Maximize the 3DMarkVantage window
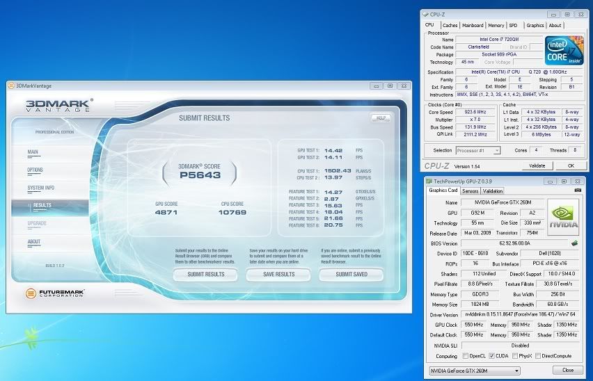Viewport: 593px width, 381px height. pyautogui.click(x=390, y=86)
